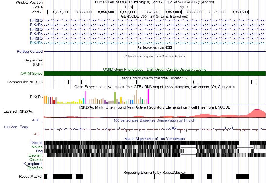Open 100 vertebrates Basewise Conservation by PhyloP title

point(155,120)
